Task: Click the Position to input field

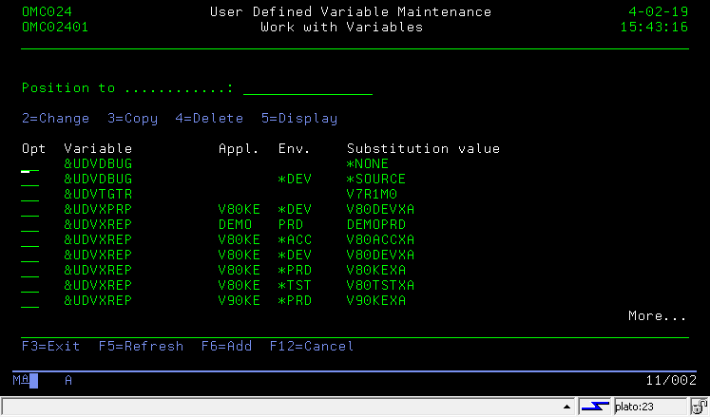Action: [x=307, y=88]
